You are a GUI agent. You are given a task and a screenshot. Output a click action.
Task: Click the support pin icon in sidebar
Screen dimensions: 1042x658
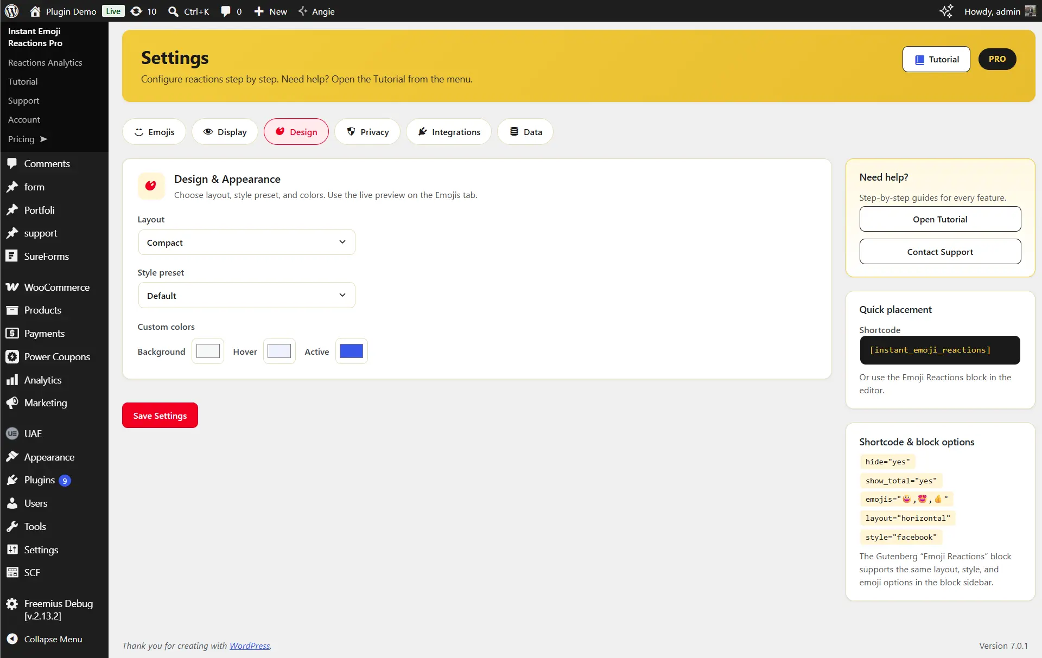point(12,233)
